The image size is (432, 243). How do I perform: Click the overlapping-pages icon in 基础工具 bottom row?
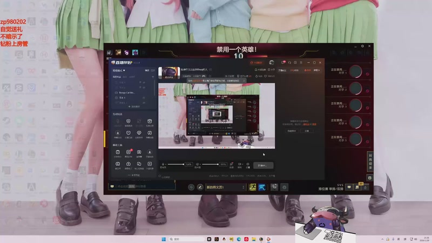pyautogui.click(x=139, y=164)
